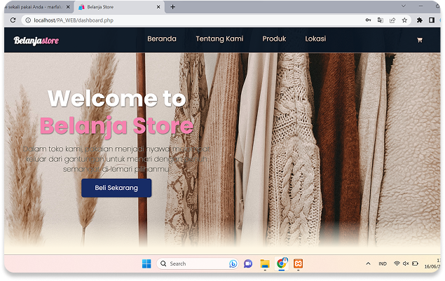Viewport: 445px width, 281px height.
Task: Open the Lokasi menu link
Action: [x=315, y=39]
